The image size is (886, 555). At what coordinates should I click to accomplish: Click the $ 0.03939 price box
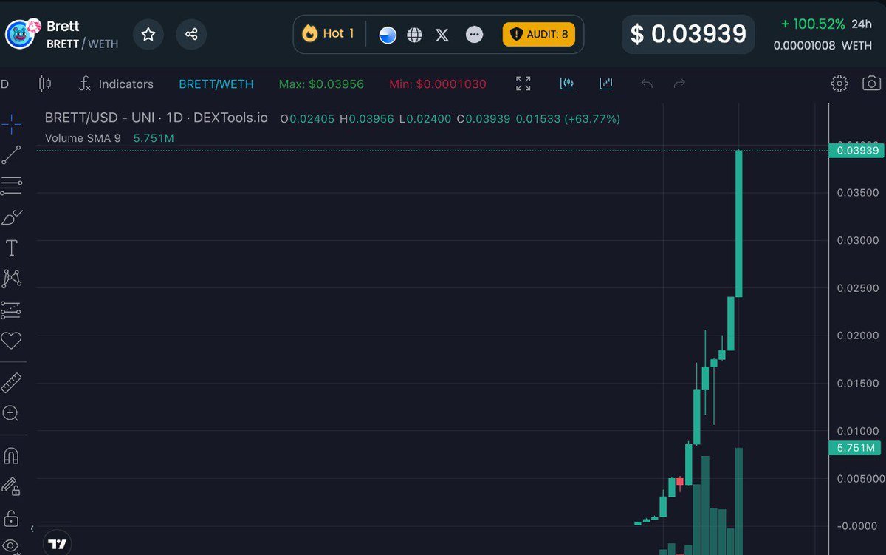[x=688, y=34]
